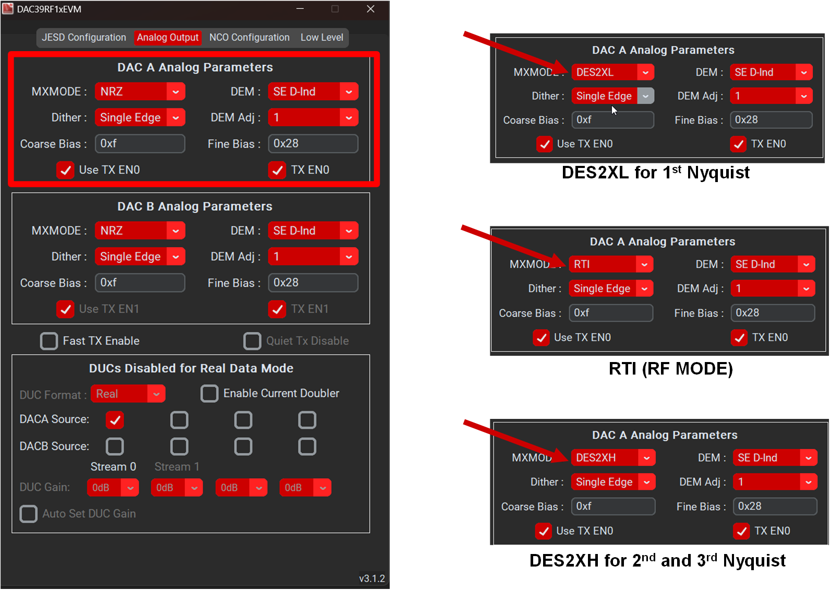Click Fine Bias field in RTI panel
830x590 pixels.
click(773, 313)
